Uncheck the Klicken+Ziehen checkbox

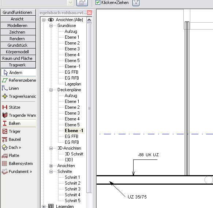[98, 3]
